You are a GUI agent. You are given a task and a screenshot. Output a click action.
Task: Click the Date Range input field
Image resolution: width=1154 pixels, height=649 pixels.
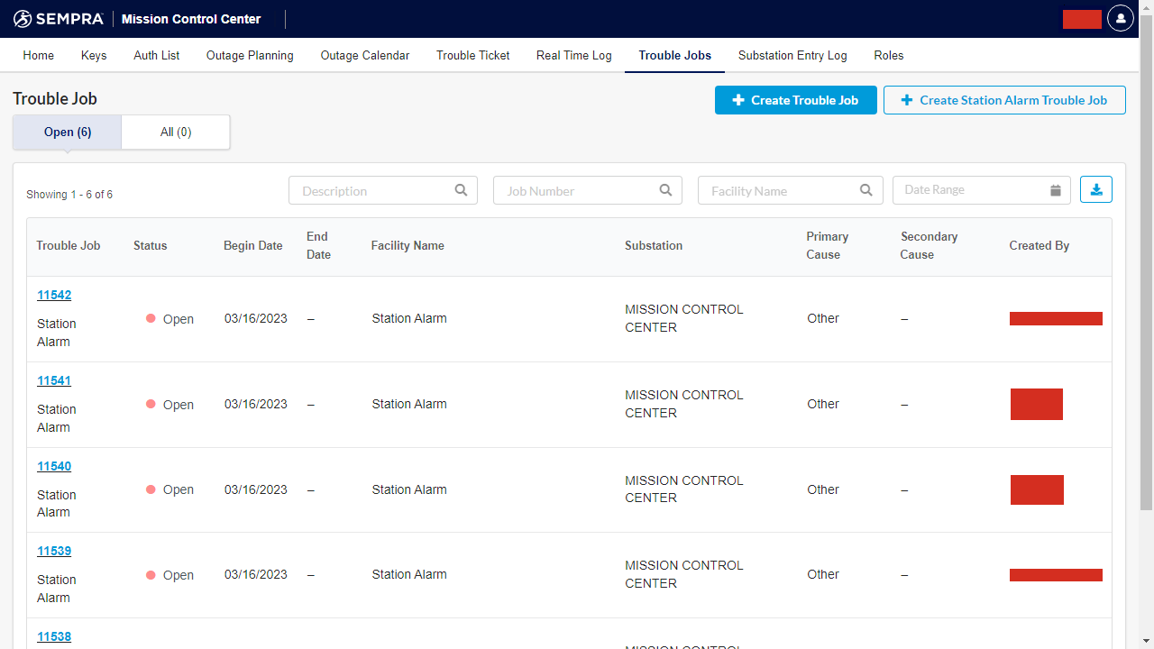point(969,190)
